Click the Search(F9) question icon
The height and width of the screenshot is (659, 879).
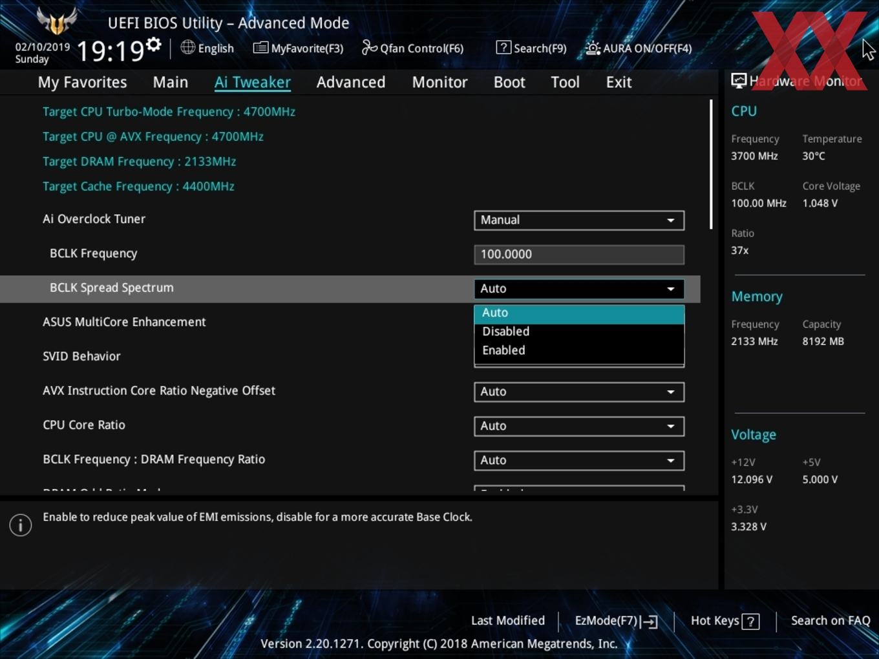(x=503, y=47)
